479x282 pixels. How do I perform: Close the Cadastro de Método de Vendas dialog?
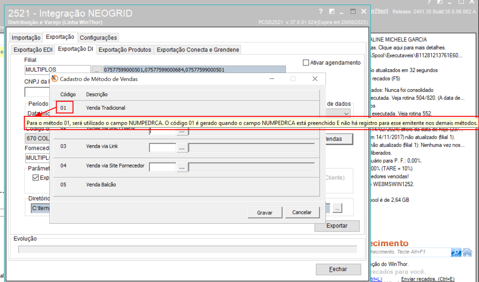315,79
